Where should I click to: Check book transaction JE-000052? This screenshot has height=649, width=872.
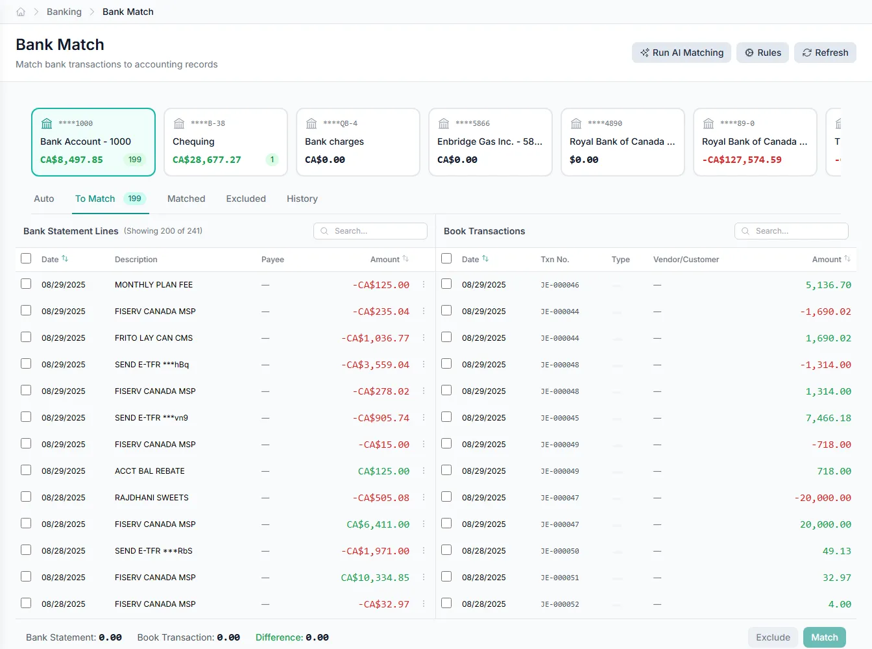tap(446, 603)
